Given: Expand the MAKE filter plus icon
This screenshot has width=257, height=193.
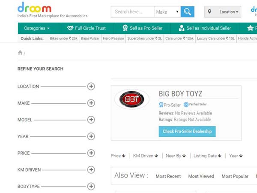Looking at the screenshot, I should [91, 103].
